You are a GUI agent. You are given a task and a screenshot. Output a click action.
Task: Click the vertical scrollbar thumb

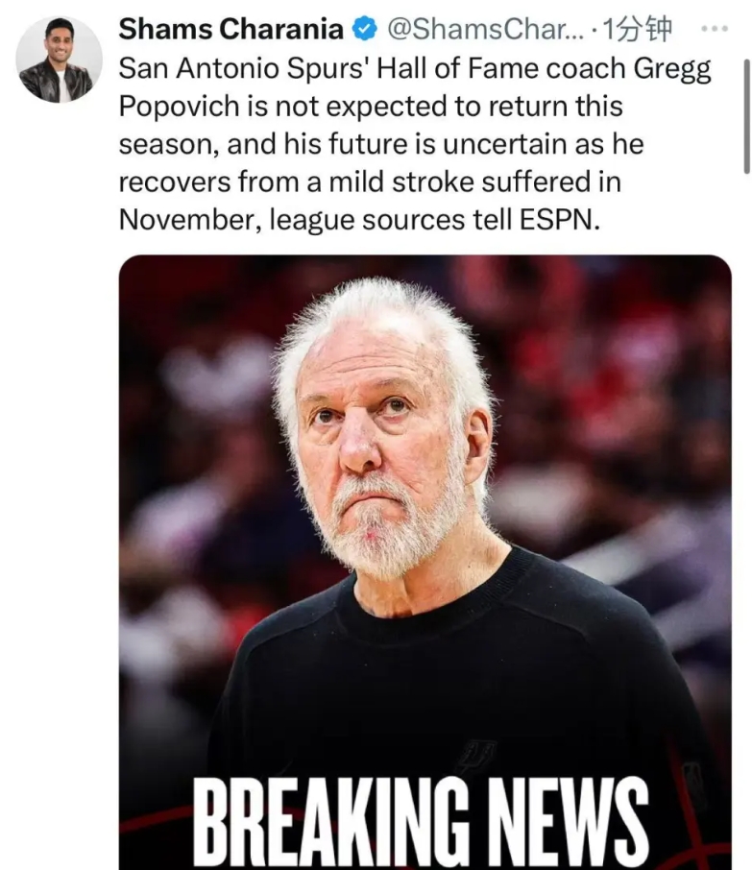click(747, 116)
